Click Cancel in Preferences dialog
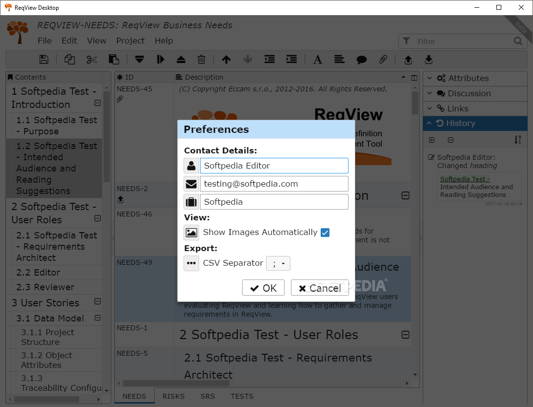533x407 pixels. 320,288
